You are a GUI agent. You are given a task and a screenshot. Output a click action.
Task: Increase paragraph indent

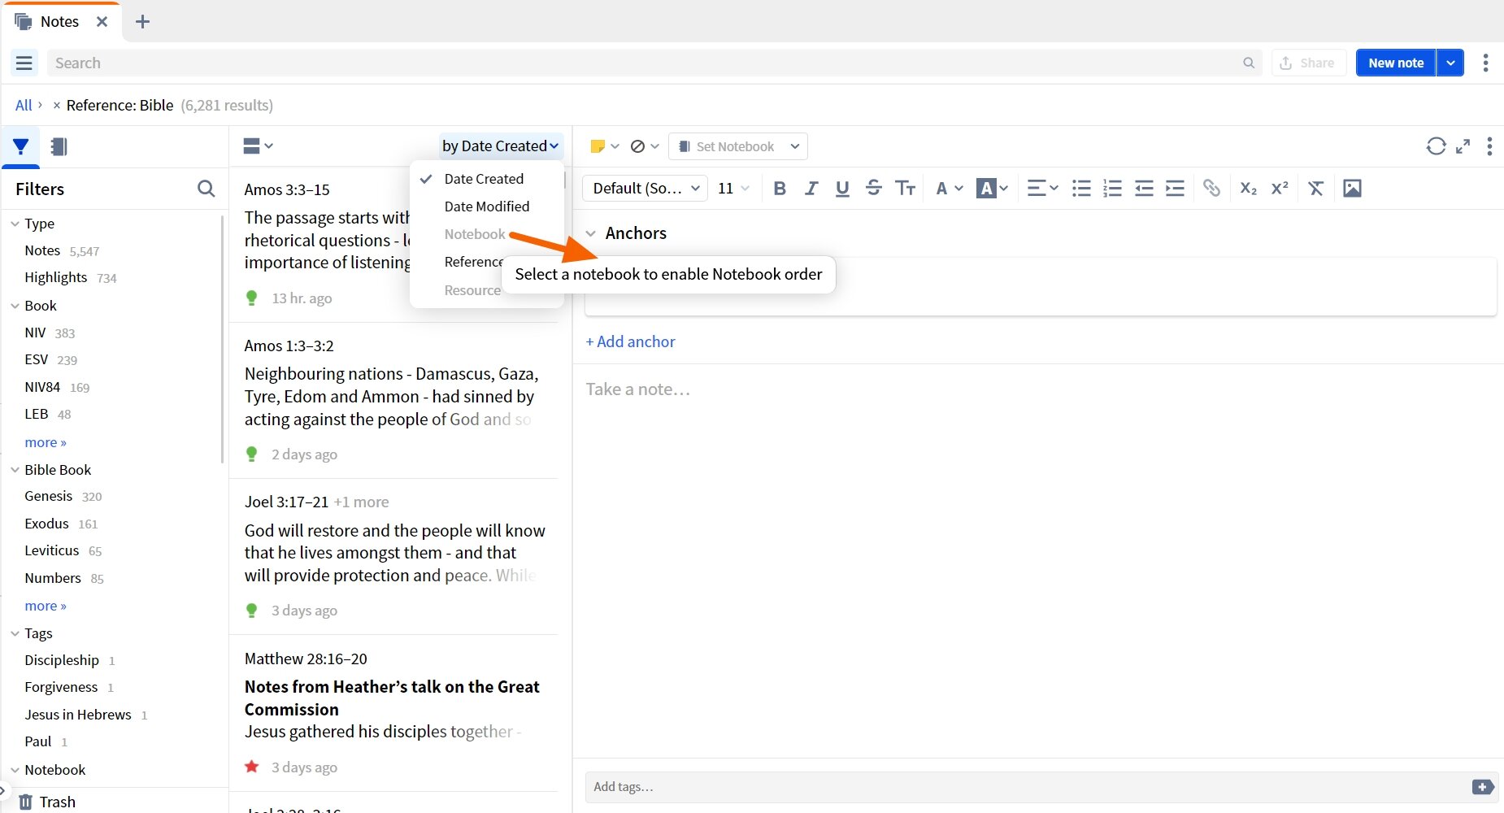(1175, 189)
